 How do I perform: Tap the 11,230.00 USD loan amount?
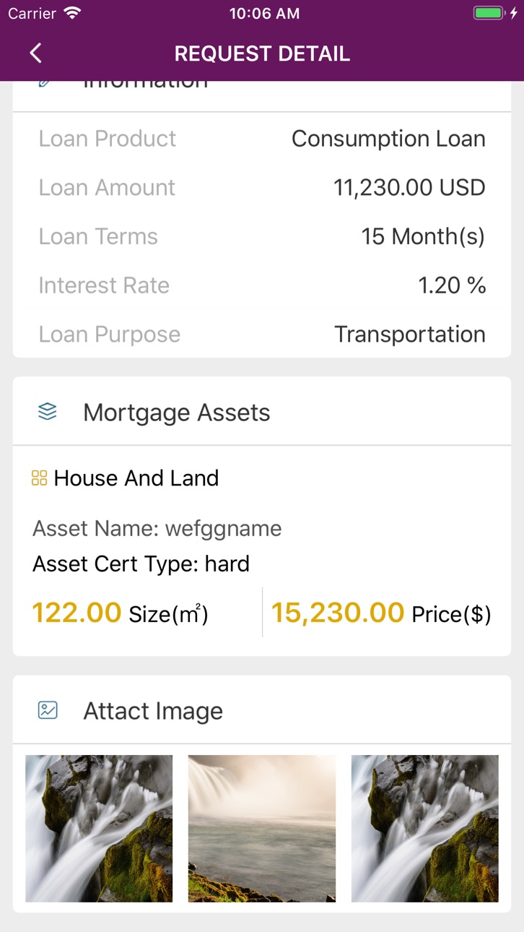pos(409,188)
